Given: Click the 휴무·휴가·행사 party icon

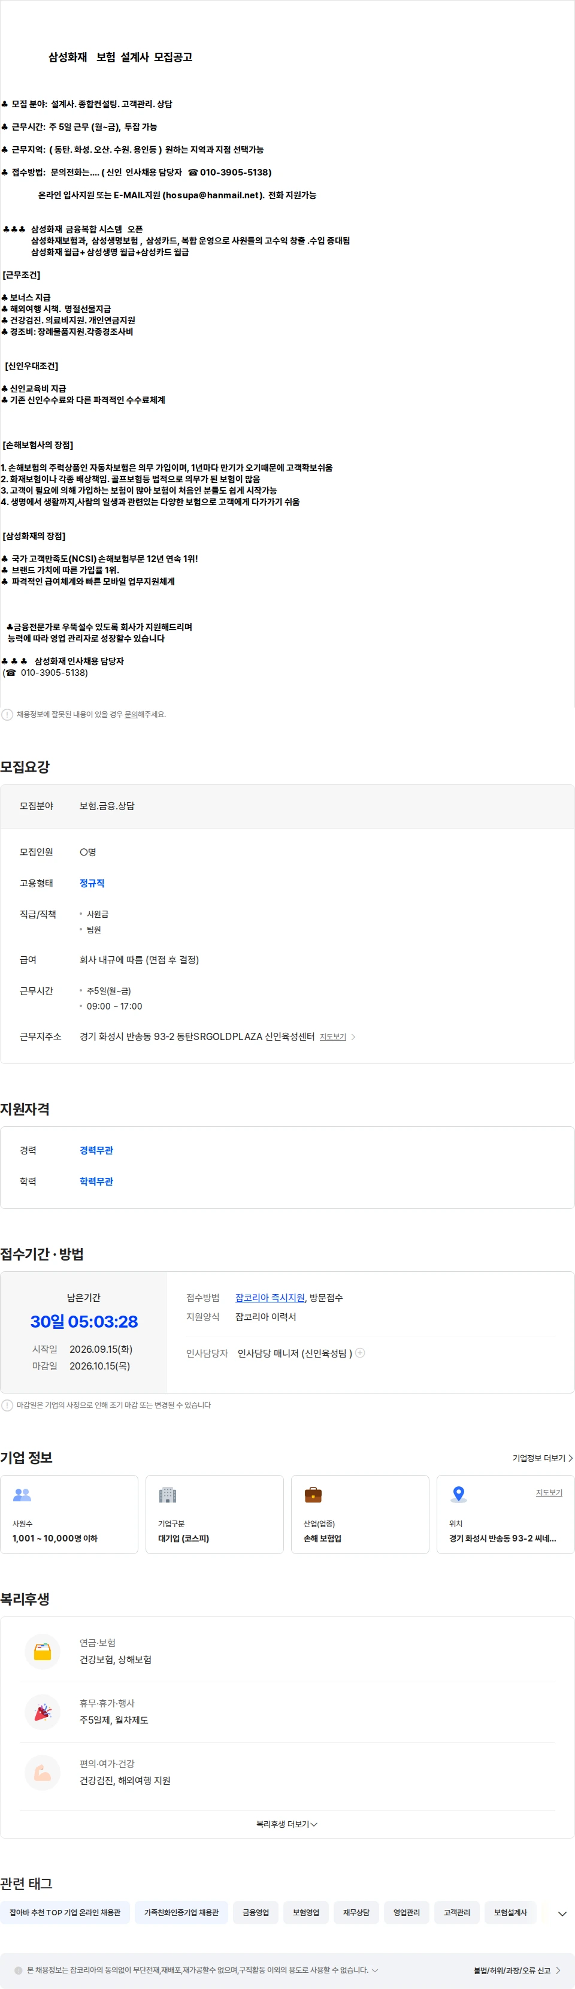Looking at the screenshot, I should tap(43, 1712).
